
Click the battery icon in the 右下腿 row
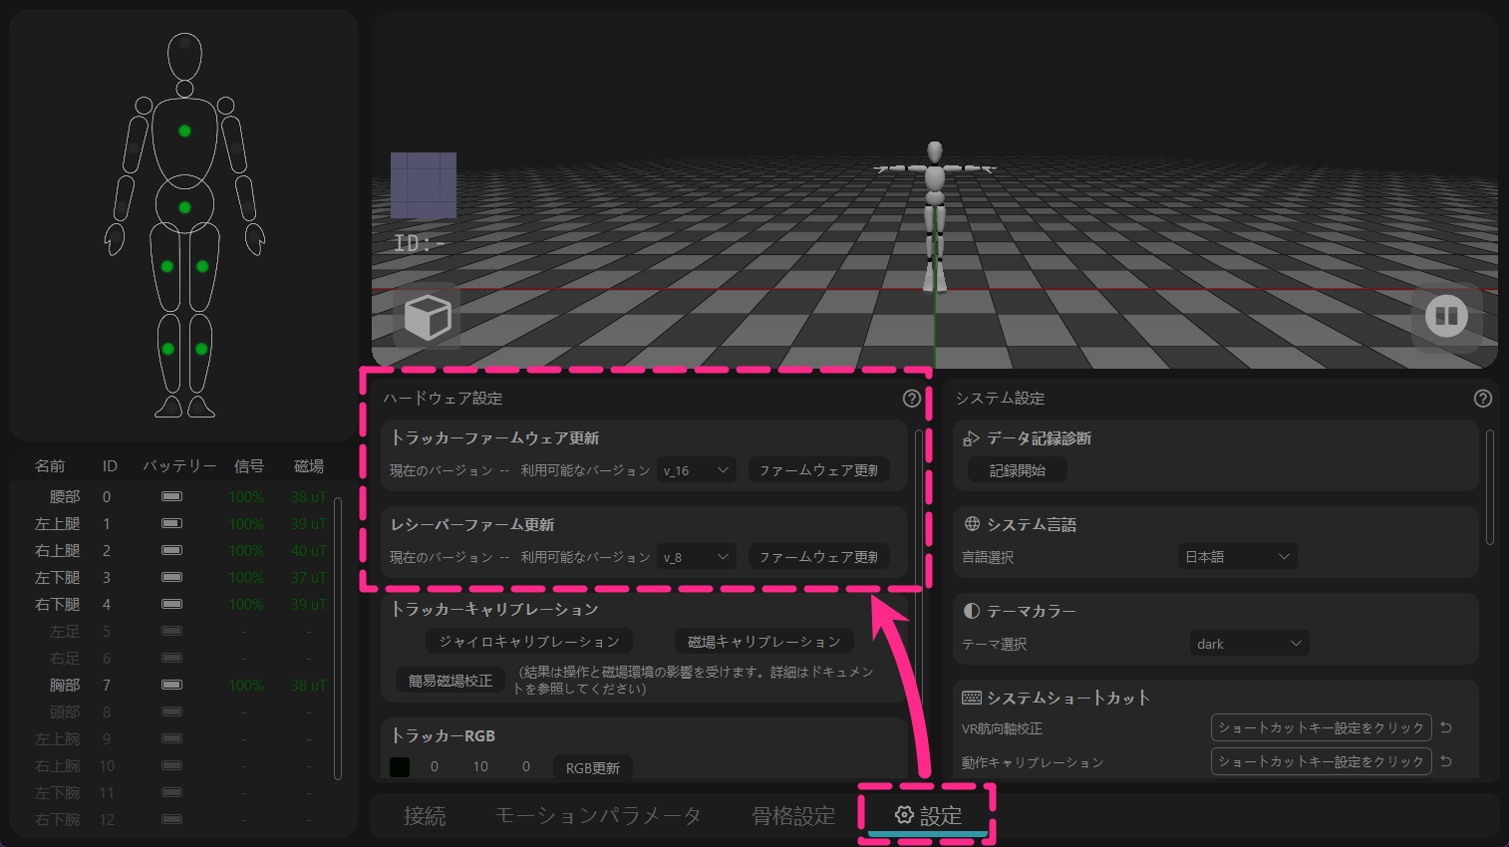click(172, 604)
